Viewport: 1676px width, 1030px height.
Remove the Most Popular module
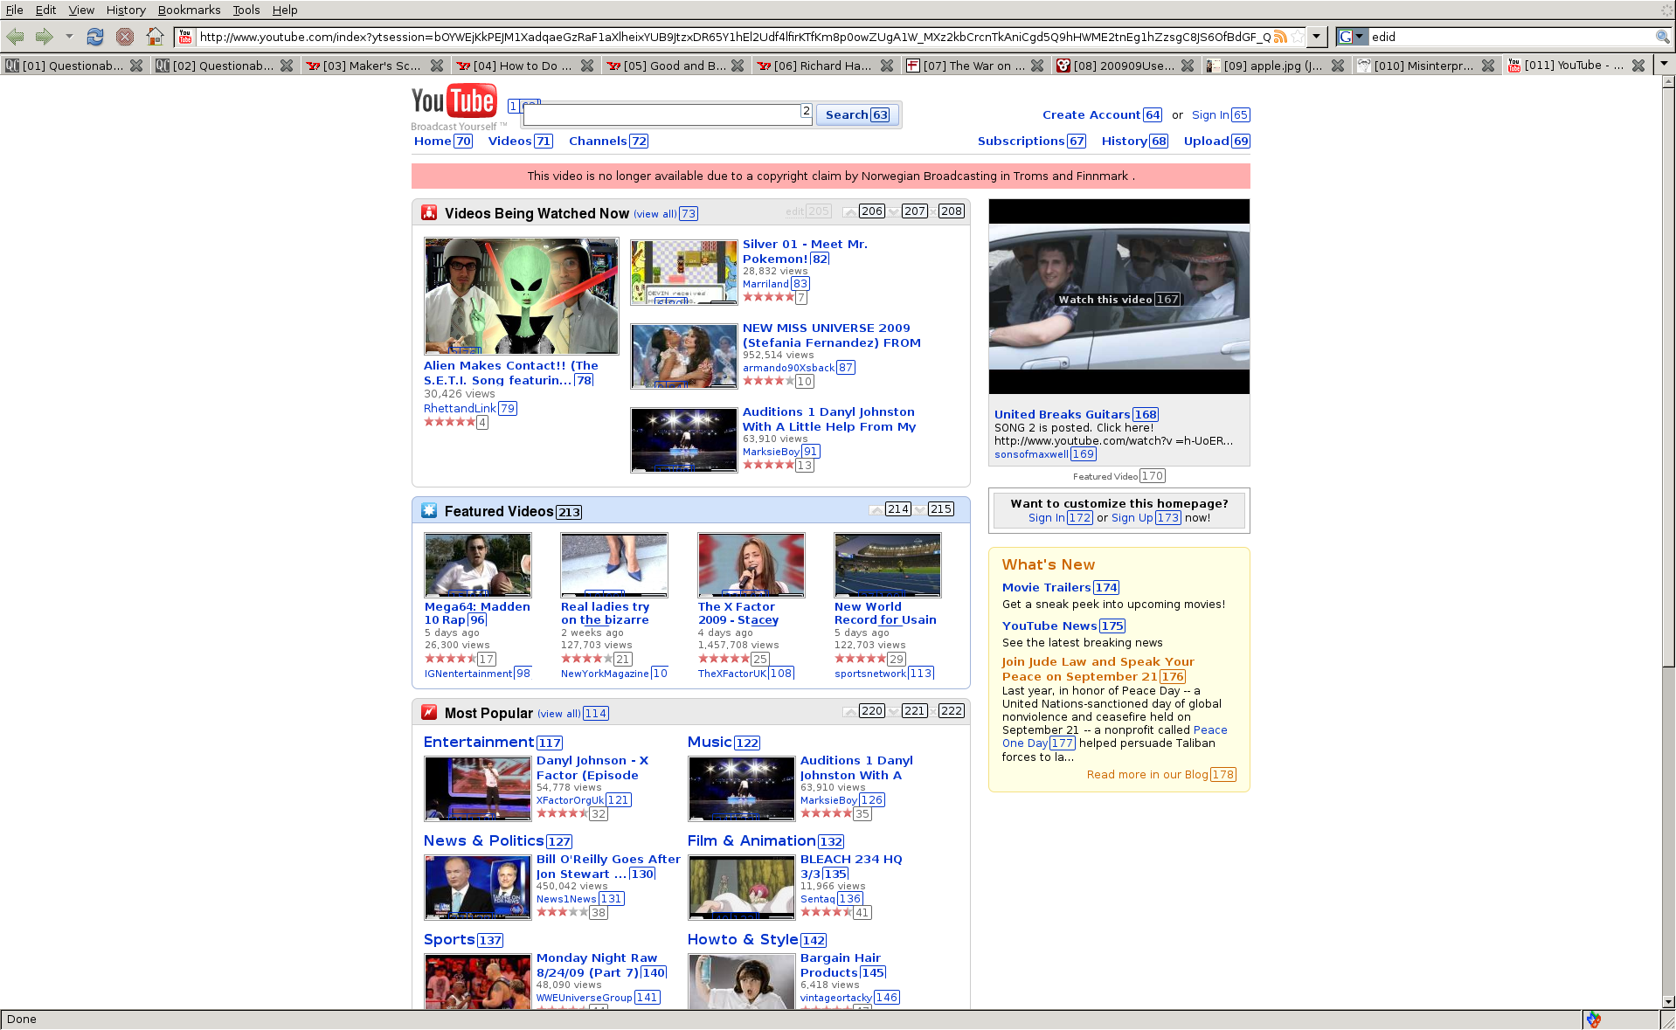click(933, 711)
